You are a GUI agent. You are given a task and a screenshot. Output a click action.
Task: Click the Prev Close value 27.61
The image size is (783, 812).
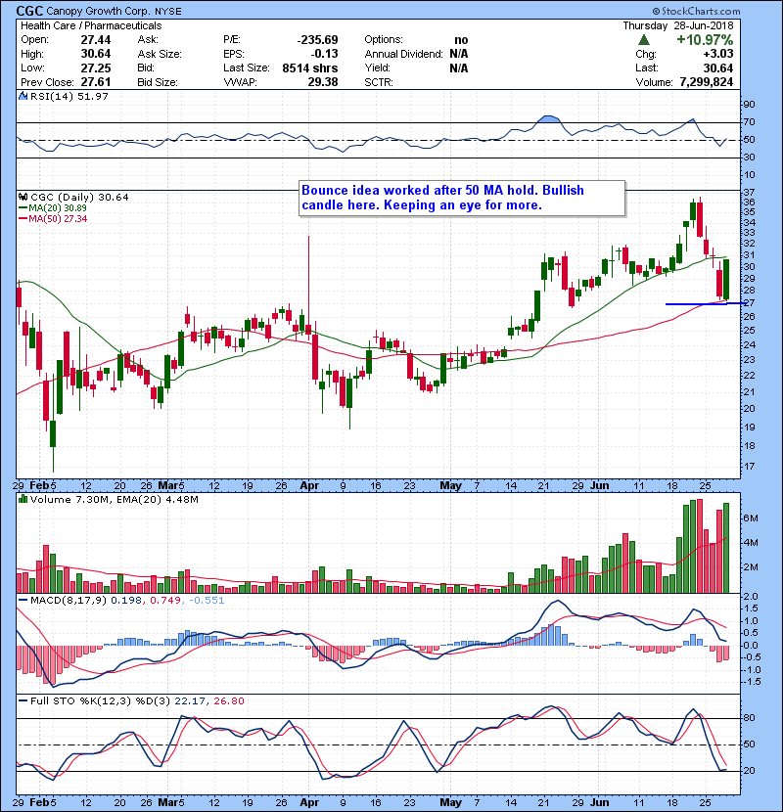click(x=96, y=82)
